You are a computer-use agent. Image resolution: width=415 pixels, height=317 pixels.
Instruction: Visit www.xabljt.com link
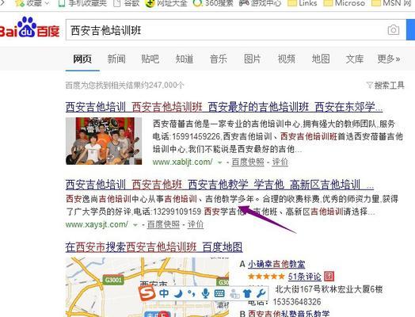[x=183, y=162]
